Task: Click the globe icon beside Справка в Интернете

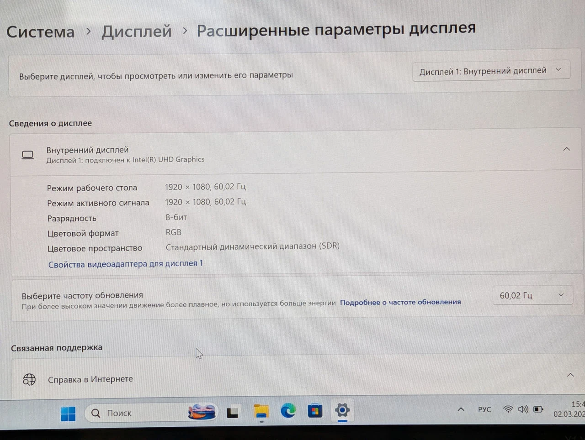Action: pyautogui.click(x=29, y=379)
